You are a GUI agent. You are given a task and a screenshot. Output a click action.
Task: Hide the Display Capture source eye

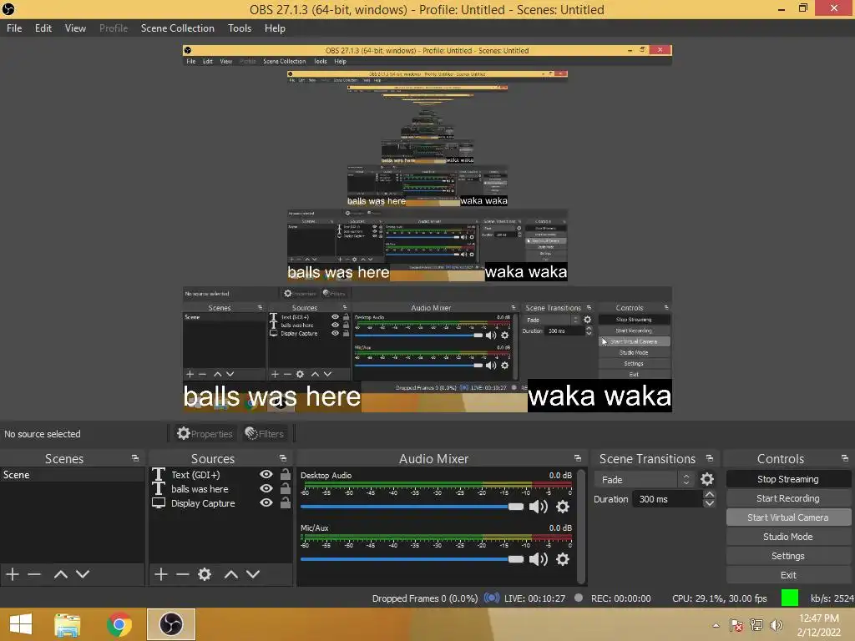266,502
